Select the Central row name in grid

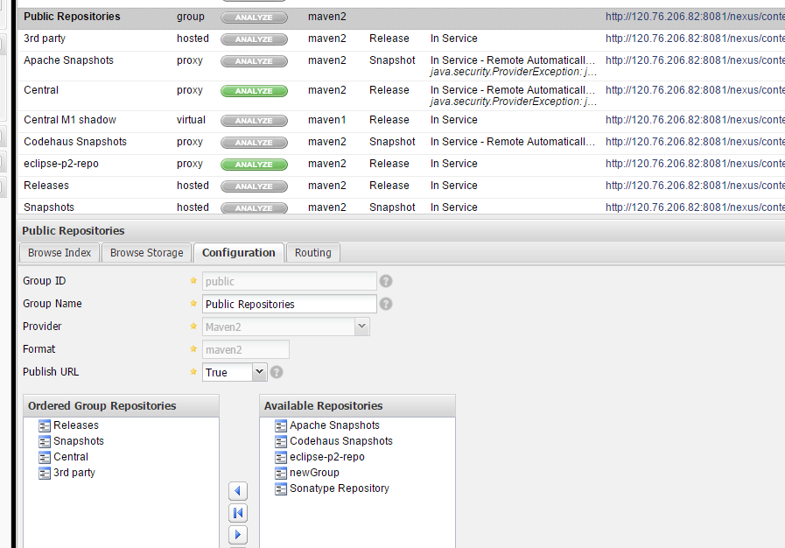click(41, 90)
